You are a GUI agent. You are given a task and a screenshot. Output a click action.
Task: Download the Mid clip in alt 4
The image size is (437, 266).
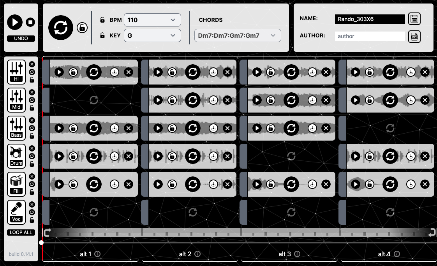(411, 100)
